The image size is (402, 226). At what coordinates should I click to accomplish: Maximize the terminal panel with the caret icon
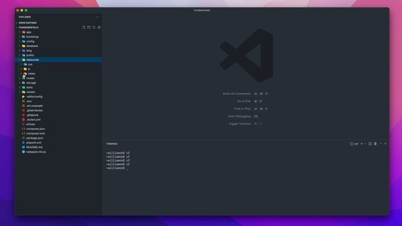pos(381,144)
